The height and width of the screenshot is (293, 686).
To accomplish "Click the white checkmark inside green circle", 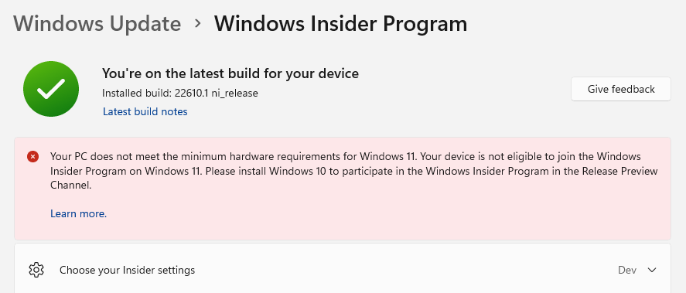I will (51, 89).
